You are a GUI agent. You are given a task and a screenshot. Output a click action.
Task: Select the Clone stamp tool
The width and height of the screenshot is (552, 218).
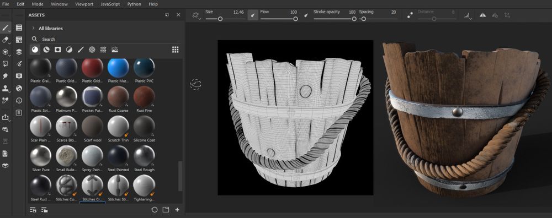pos(6,88)
